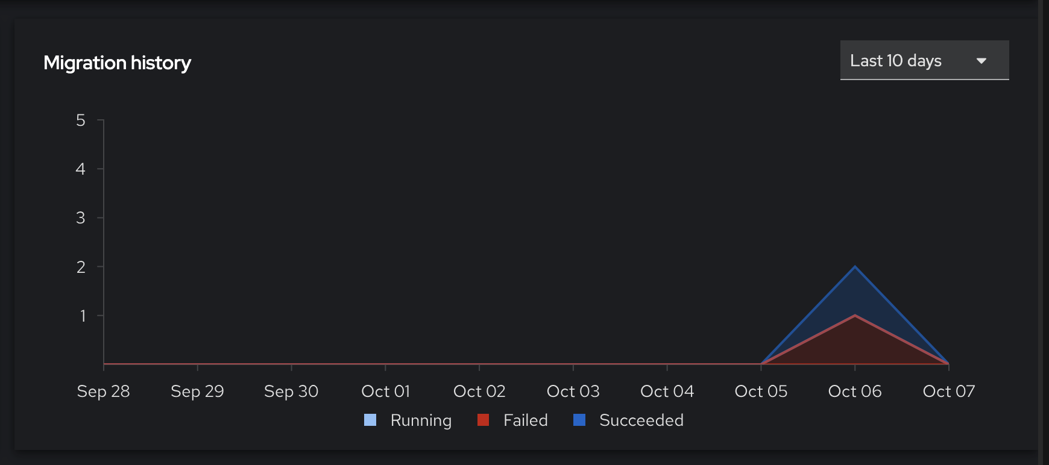Click the blue Succeeded legend color square
The width and height of the screenshot is (1049, 465).
coord(579,420)
